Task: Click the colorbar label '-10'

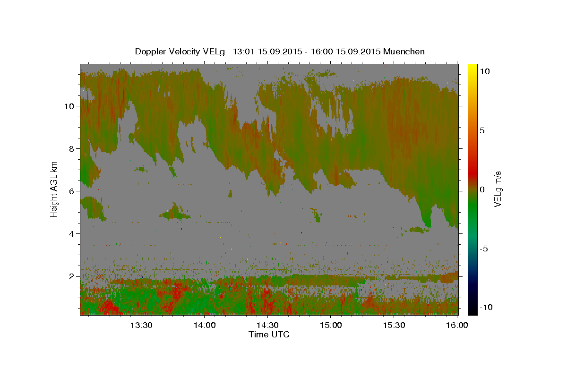Action: tap(486, 307)
